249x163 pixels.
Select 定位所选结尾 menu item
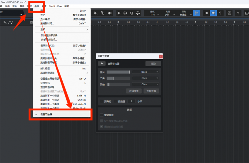(x=62, y=87)
